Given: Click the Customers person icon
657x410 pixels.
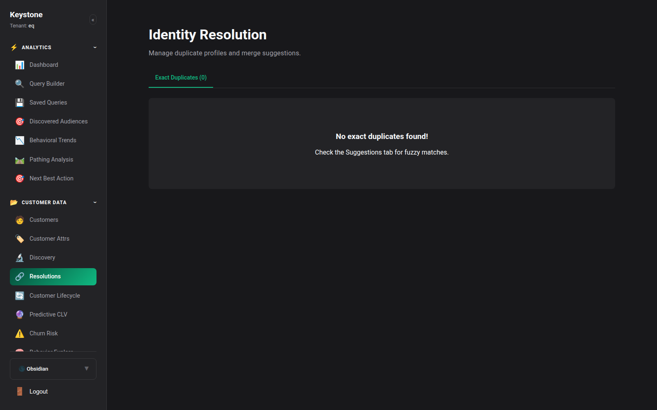Looking at the screenshot, I should 20,220.
